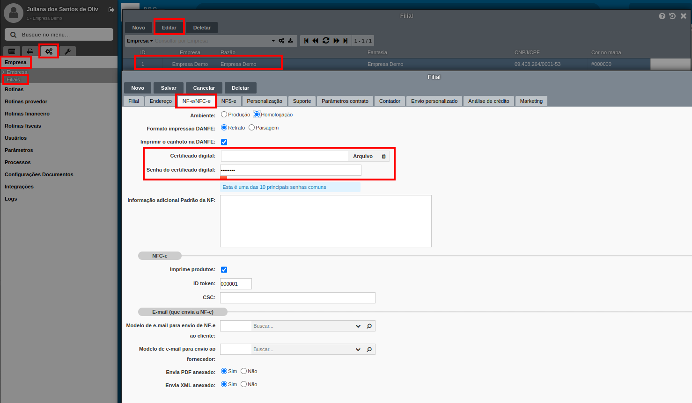Switch to Filial tab
The image size is (692, 403).
click(x=133, y=101)
